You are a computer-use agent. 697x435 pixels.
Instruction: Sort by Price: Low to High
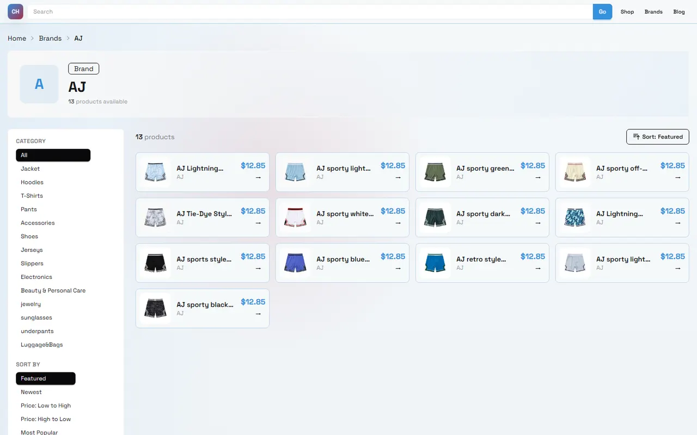pos(46,406)
